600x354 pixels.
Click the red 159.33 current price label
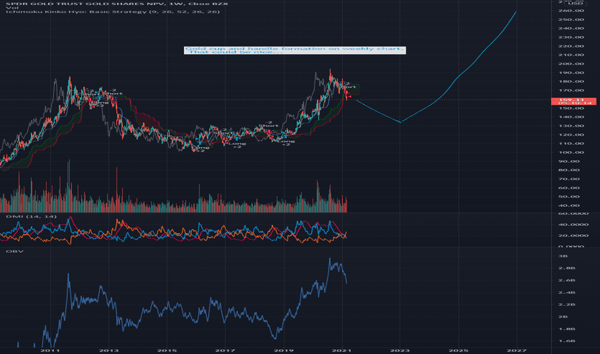click(x=573, y=101)
